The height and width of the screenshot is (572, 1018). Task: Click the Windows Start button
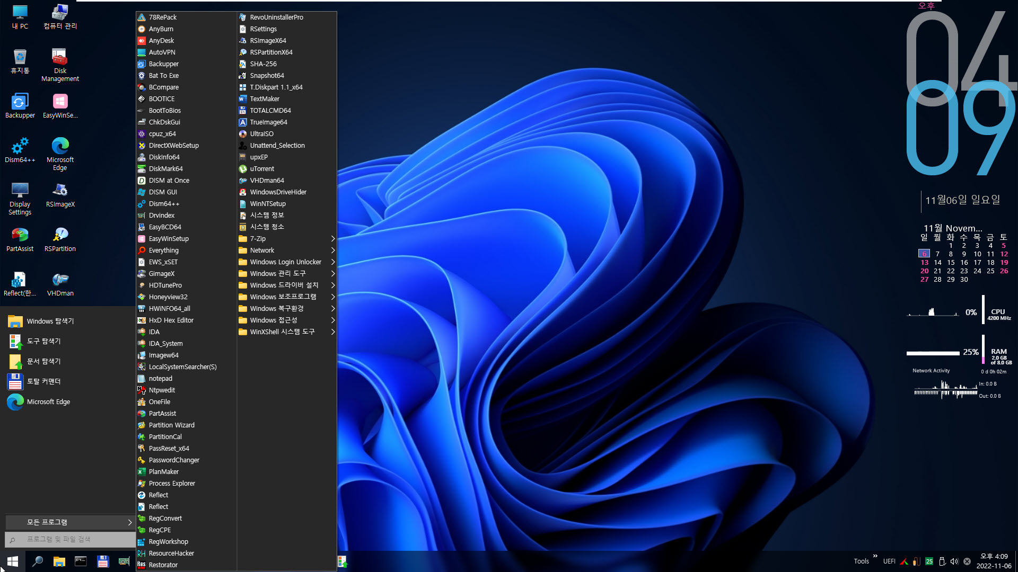(x=13, y=561)
